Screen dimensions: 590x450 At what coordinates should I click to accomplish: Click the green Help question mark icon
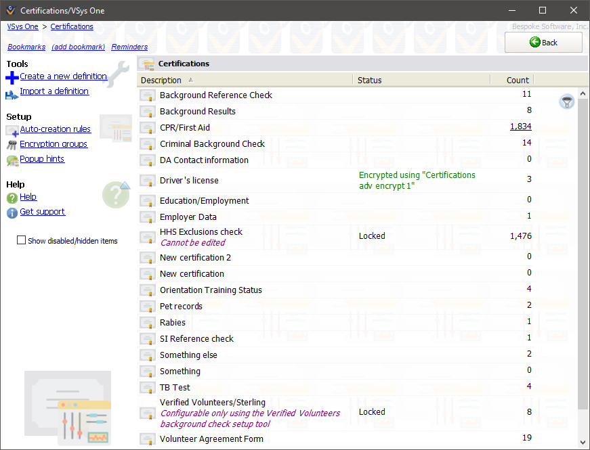(12, 198)
